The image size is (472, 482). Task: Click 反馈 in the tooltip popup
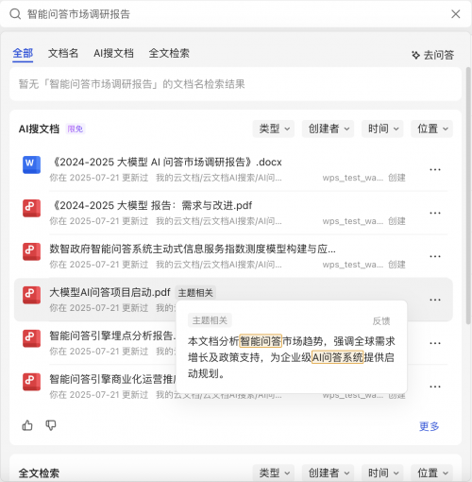(x=381, y=321)
